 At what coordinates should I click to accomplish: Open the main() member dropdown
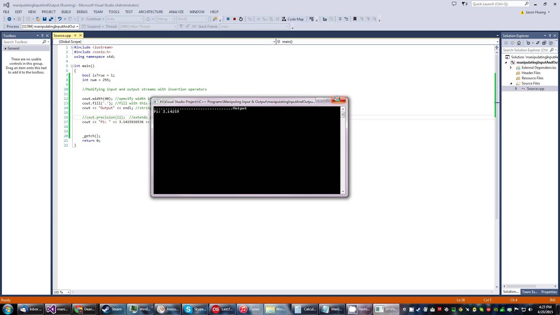pyautogui.click(x=497, y=42)
